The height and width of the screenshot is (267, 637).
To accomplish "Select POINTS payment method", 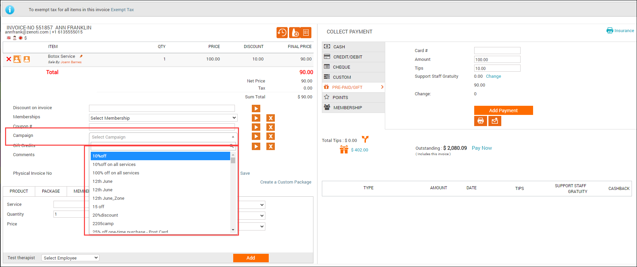I will [353, 97].
